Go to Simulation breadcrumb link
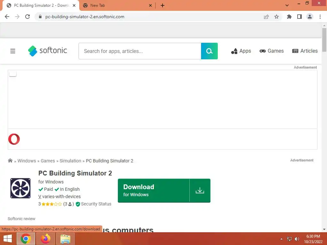This screenshot has height=245, width=327. (70, 161)
